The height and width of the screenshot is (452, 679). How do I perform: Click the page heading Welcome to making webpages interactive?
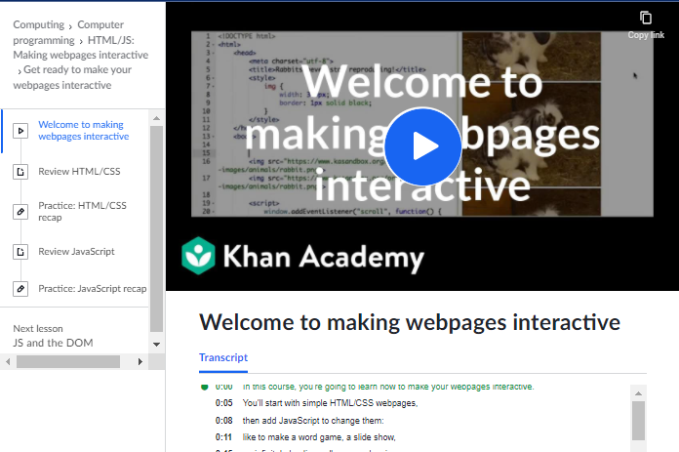(x=410, y=322)
